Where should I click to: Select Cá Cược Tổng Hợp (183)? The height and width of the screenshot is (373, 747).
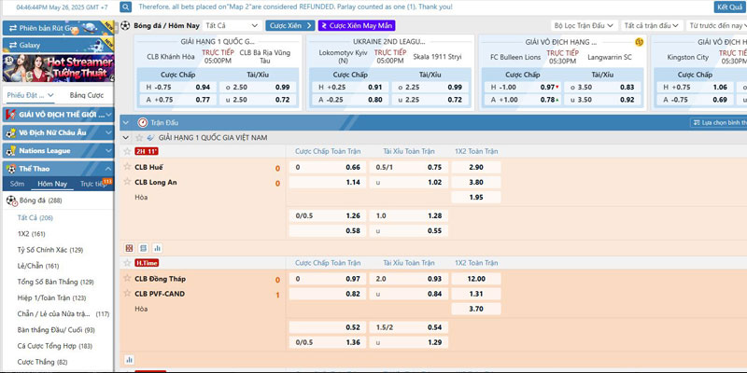click(x=55, y=346)
